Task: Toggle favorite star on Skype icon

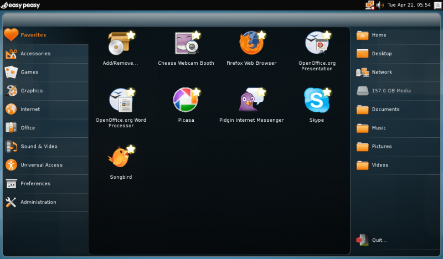Action: [x=327, y=91]
